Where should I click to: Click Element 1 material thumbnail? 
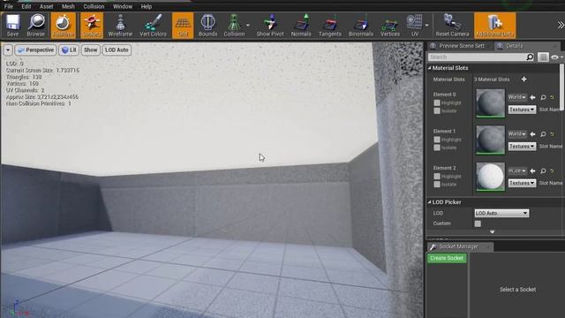point(491,140)
